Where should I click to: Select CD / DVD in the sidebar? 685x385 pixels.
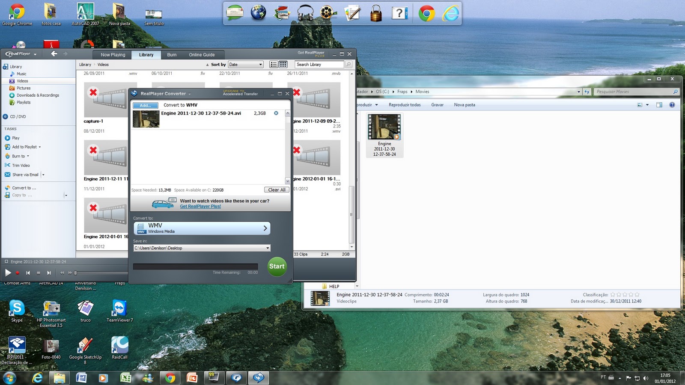tap(18, 117)
